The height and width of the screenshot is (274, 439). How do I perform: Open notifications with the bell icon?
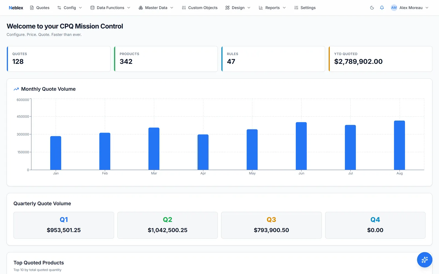[x=382, y=8]
